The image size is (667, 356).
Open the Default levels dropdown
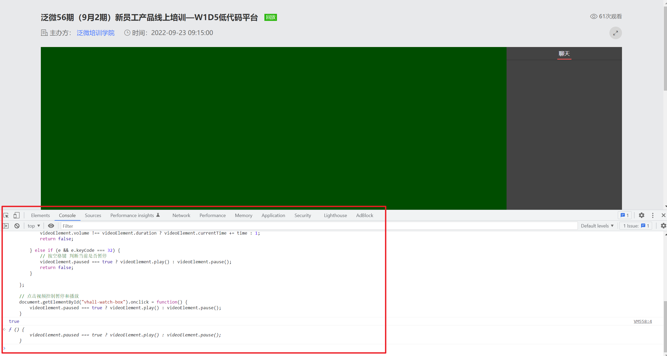597,226
